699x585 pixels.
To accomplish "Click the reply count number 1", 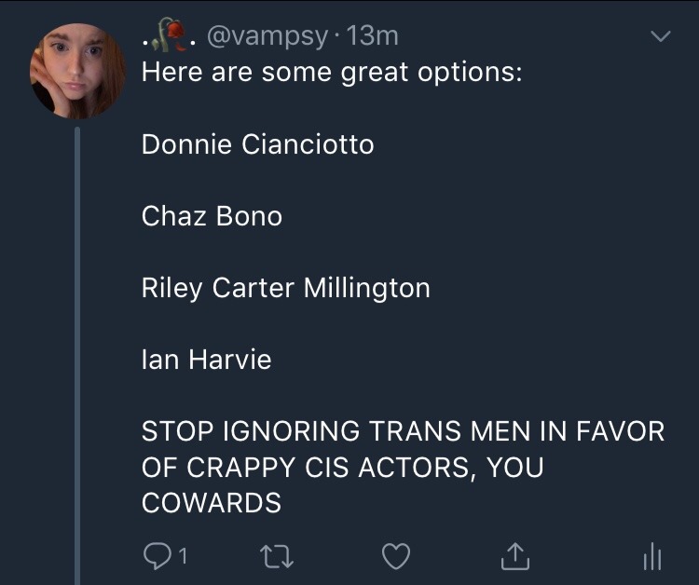I will 184,557.
